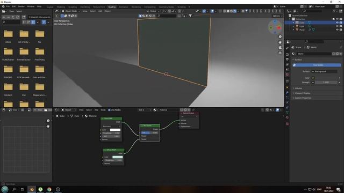Click the file browser filter funnel icon

click(x=44, y=22)
